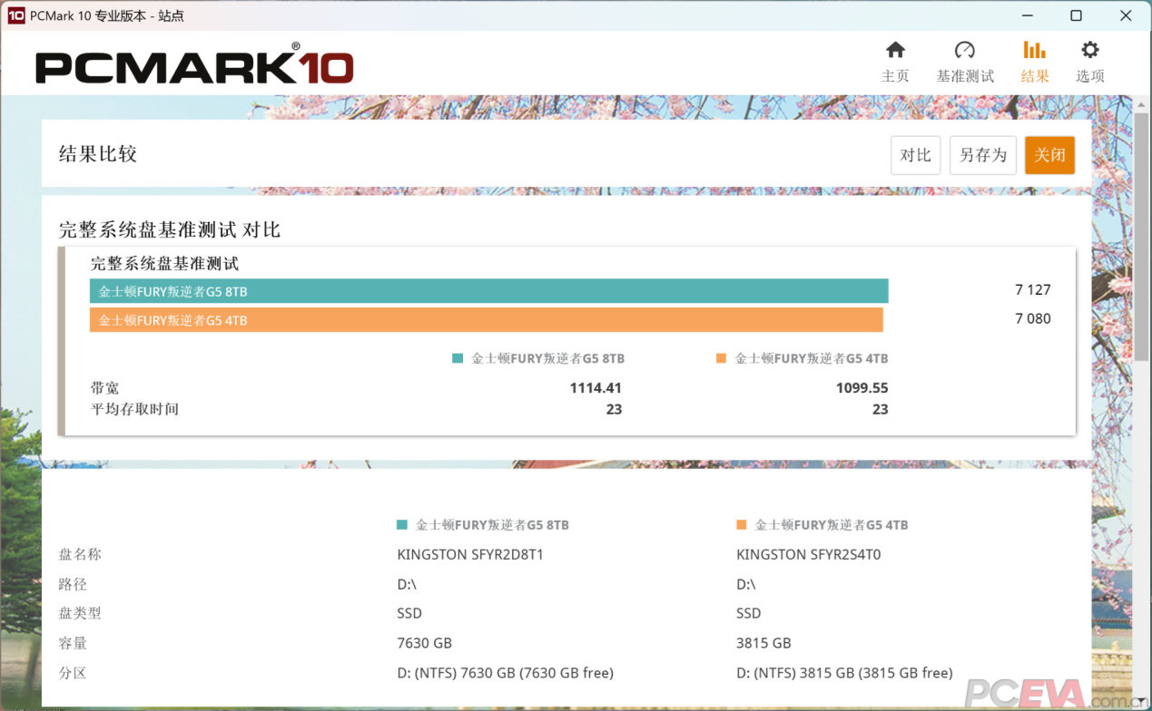
Task: Open the Options (选项) gear icon
Action: [1089, 51]
